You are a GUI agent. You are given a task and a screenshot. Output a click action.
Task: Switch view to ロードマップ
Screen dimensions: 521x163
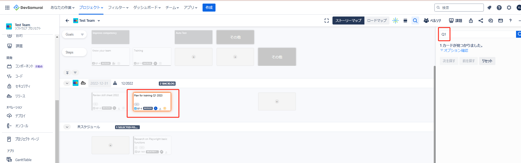(377, 21)
